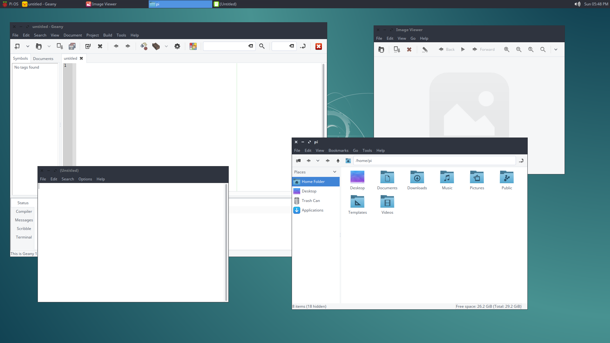Click Zoom out icon in Image Viewer
This screenshot has height=343, width=610.
tap(519, 50)
